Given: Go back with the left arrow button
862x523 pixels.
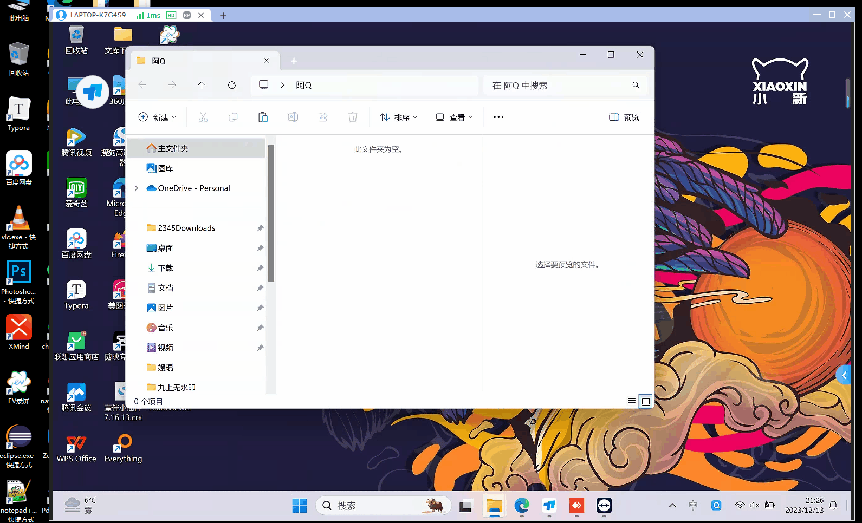Looking at the screenshot, I should (142, 85).
